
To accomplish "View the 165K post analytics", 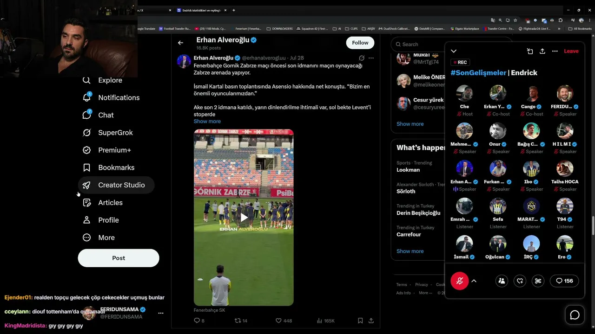I will [325, 321].
